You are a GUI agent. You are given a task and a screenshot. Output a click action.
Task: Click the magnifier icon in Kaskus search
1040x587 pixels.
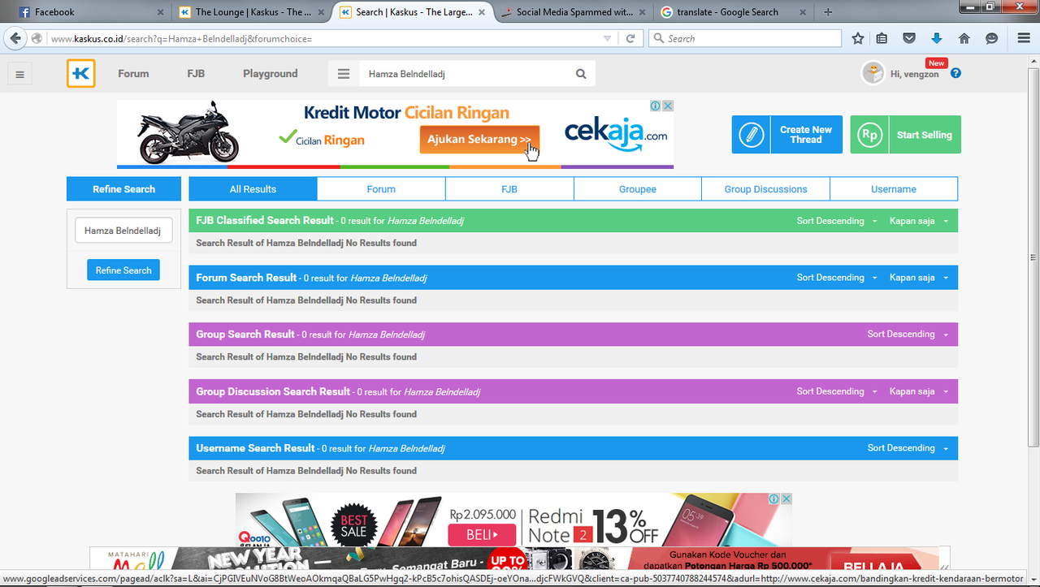581,74
